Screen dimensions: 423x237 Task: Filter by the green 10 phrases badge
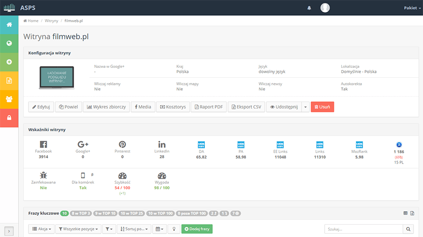pos(65,213)
